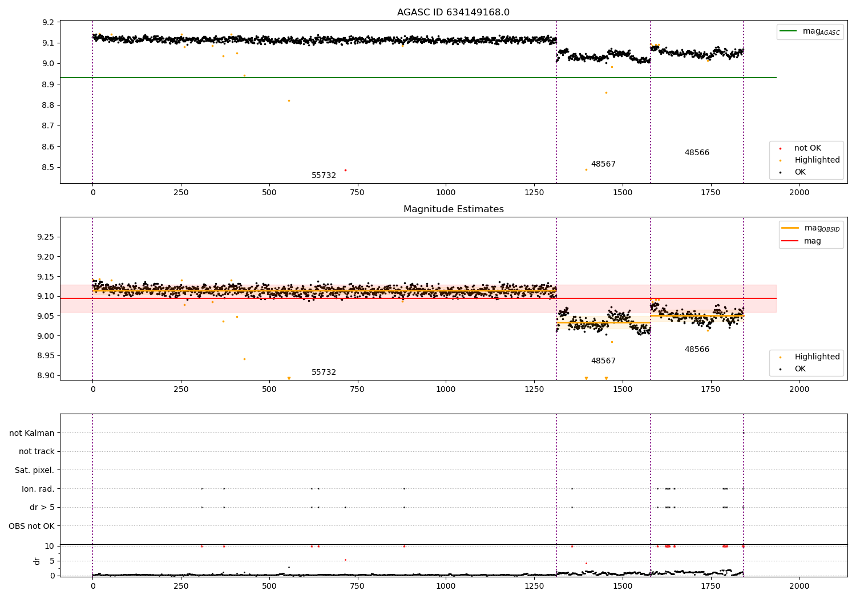Click the 10 tick on the dr axis
Screen dimensions: 856x599
tap(50, 546)
